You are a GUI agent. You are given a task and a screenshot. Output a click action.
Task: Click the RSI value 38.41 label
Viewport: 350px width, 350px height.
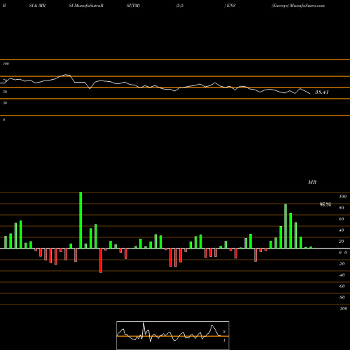click(x=322, y=92)
